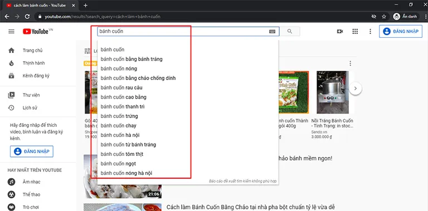Open the filter icon above results
The width and height of the screenshot is (428, 211).
[x=87, y=51]
